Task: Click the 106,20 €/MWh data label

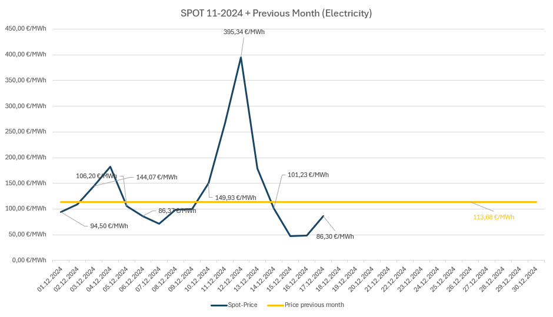Action: [96, 176]
